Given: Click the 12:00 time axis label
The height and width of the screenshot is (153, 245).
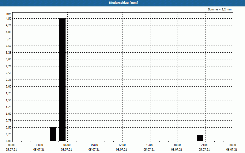Looking at the screenshot, I should coord(122,145).
